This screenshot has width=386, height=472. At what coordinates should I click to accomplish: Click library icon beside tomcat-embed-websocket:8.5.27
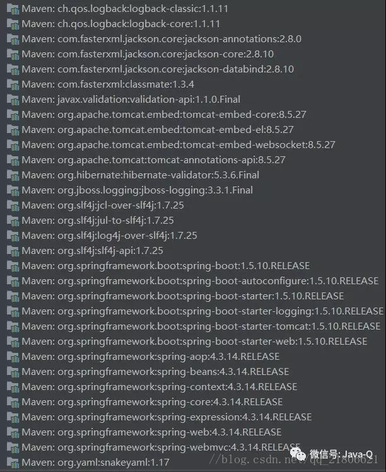coord(13,145)
